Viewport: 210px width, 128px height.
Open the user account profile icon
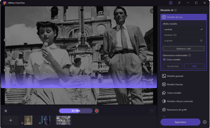[171, 3]
